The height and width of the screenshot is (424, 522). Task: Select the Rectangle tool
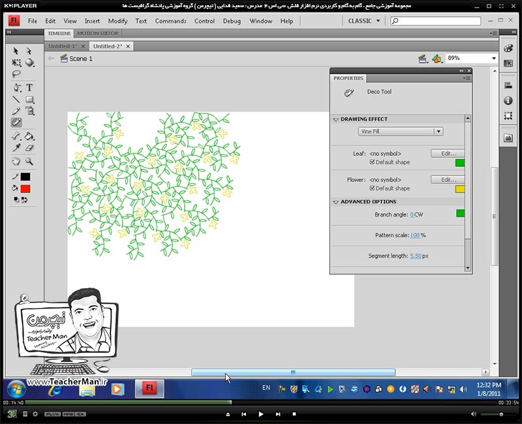[x=29, y=99]
